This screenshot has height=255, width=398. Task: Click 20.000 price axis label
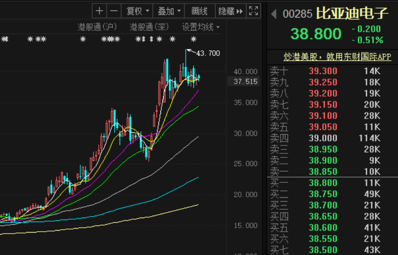(x=246, y=195)
